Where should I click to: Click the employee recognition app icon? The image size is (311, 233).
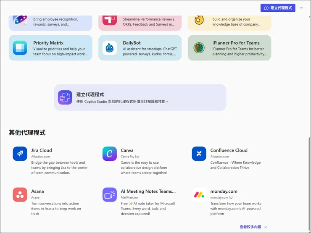tap(20, 20)
